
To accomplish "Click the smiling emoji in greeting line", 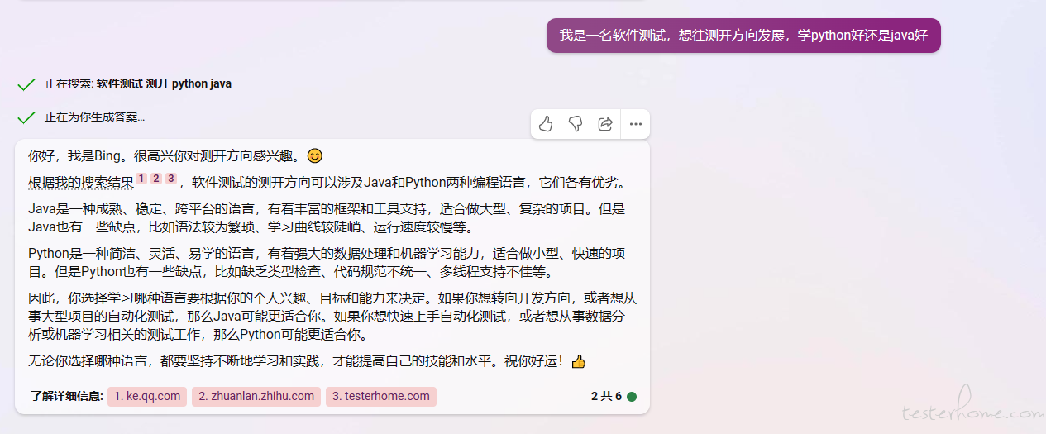I will [x=314, y=155].
